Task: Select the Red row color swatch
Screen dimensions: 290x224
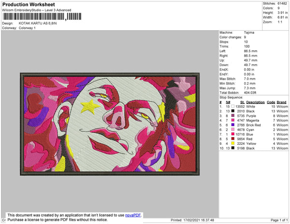Action: click(233, 139)
